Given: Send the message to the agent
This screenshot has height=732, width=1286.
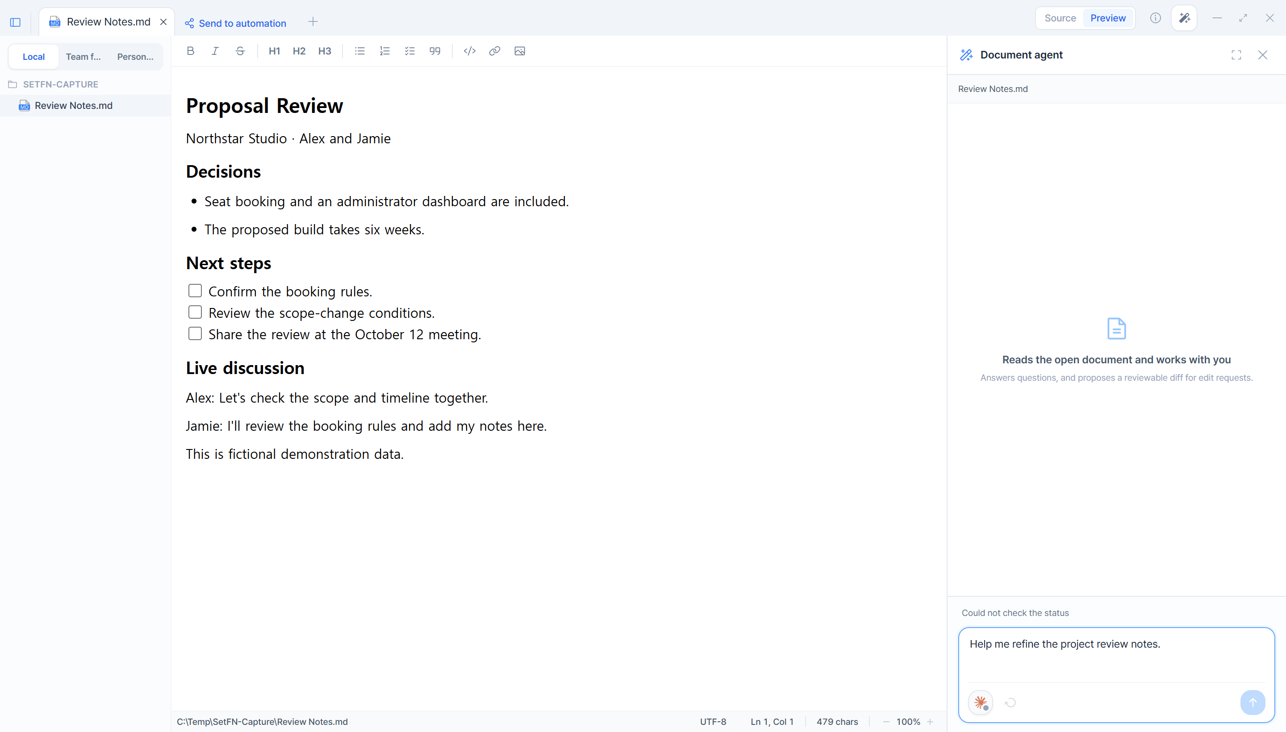Looking at the screenshot, I should point(1253,703).
